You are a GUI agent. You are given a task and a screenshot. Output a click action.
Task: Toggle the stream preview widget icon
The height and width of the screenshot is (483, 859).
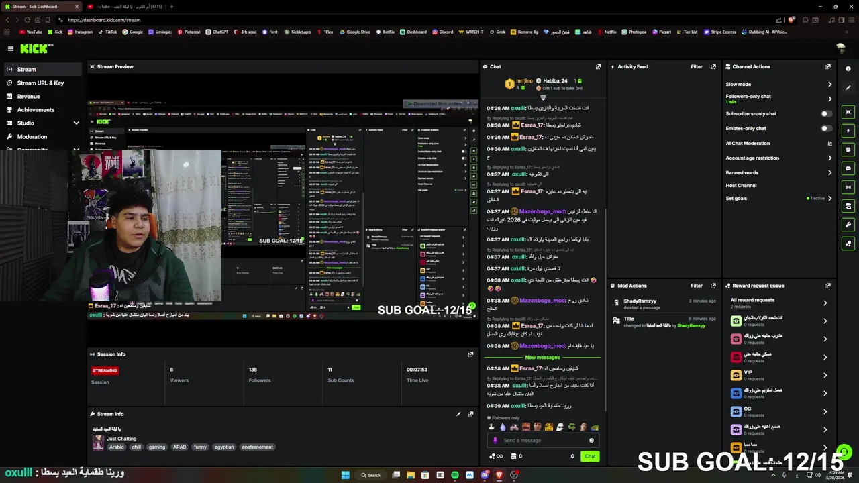click(x=848, y=112)
